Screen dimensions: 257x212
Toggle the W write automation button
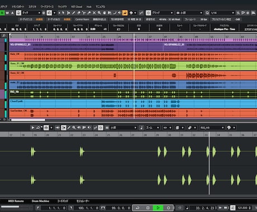tap(7, 13)
